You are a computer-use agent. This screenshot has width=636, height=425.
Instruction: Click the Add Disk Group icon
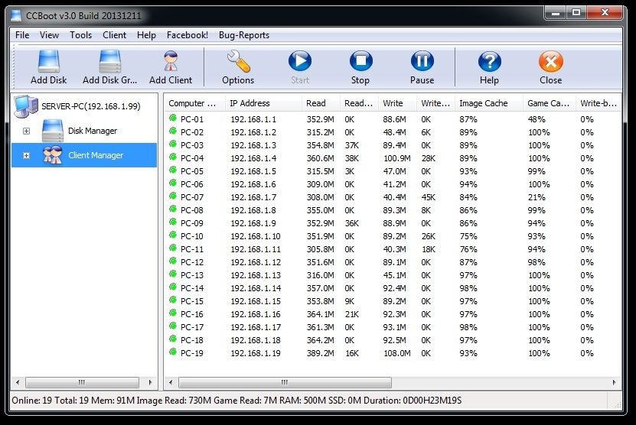[110, 61]
